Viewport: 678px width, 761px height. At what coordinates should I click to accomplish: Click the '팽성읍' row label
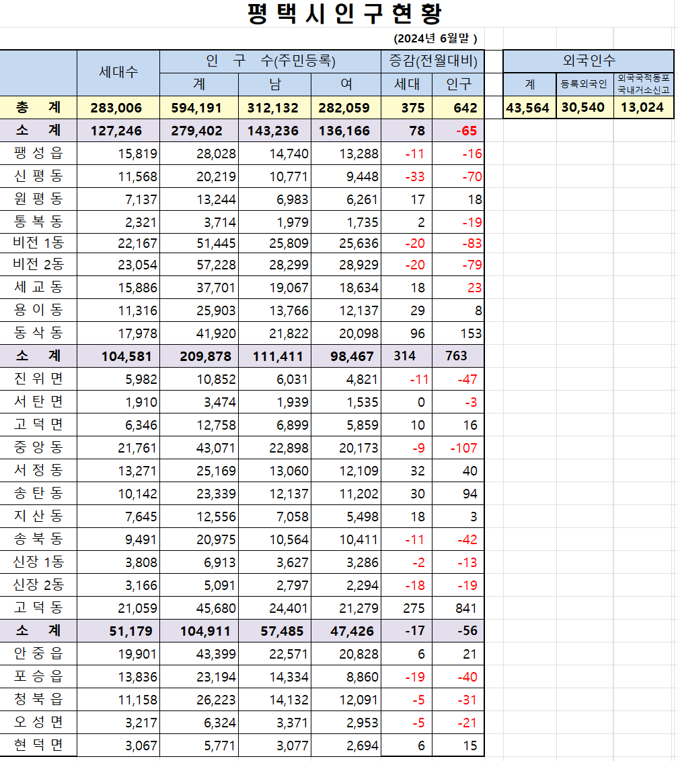point(38,154)
